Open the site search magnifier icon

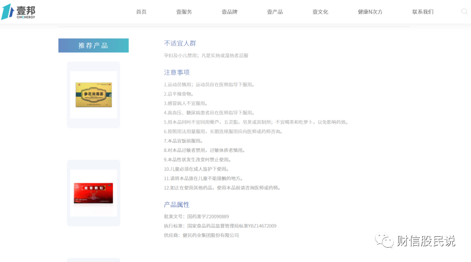(x=464, y=12)
